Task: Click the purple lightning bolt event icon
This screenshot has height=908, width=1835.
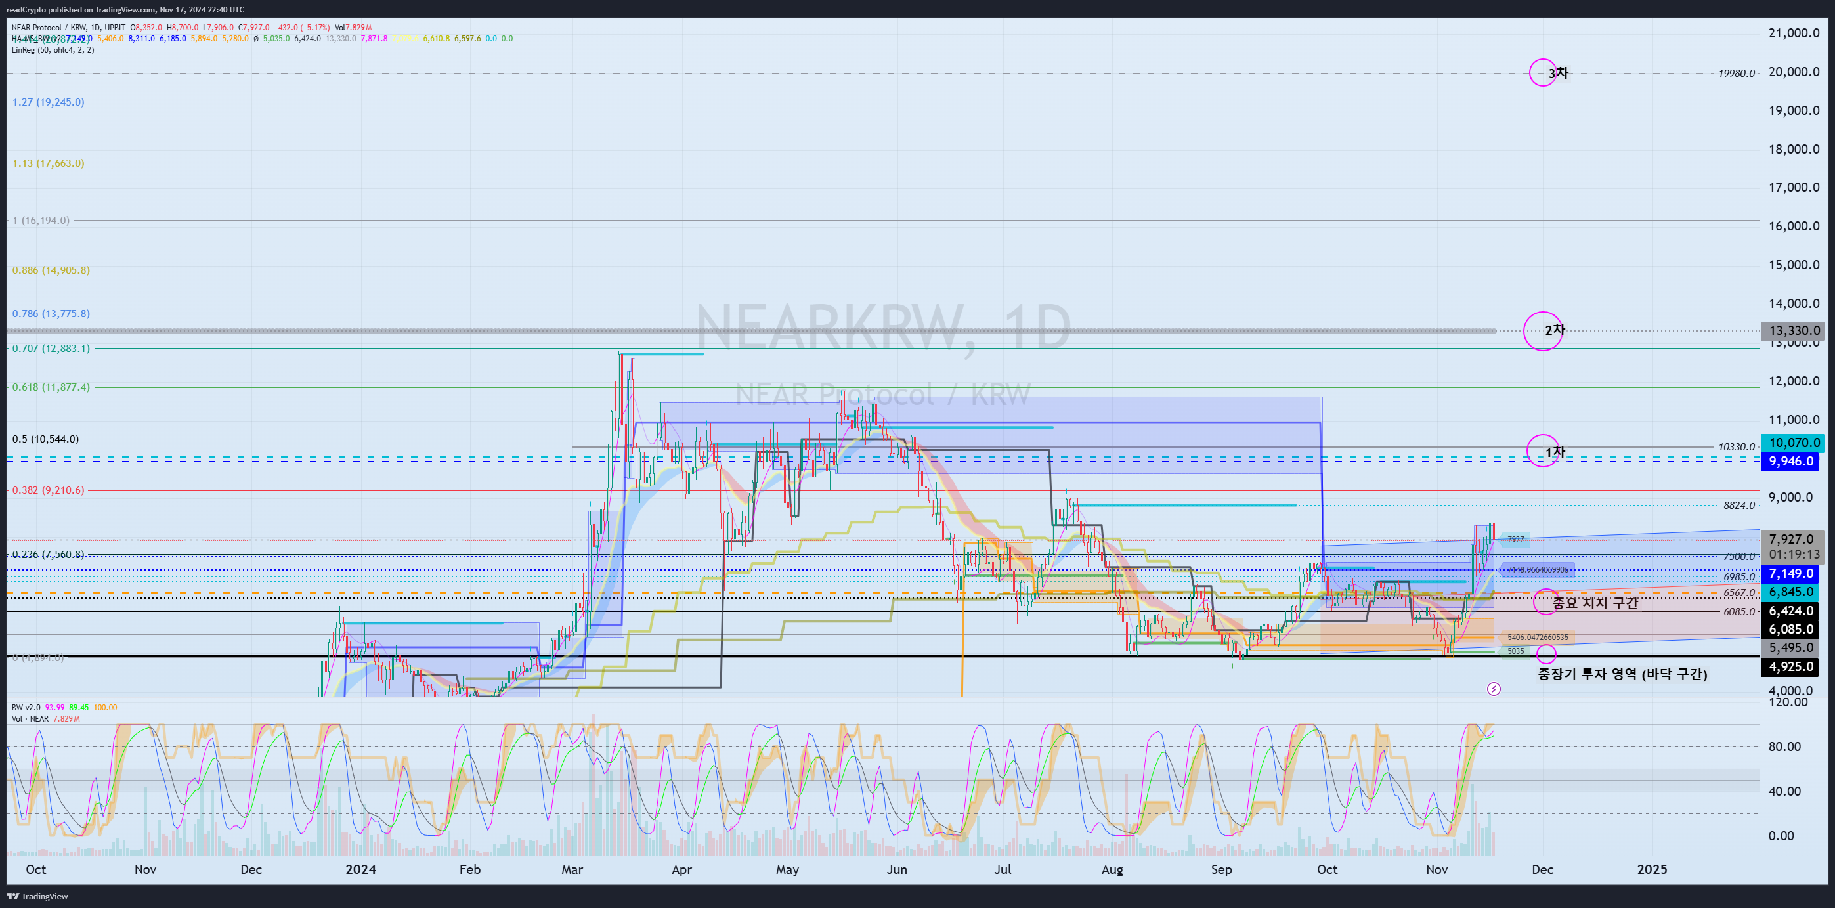Action: pyautogui.click(x=1494, y=689)
